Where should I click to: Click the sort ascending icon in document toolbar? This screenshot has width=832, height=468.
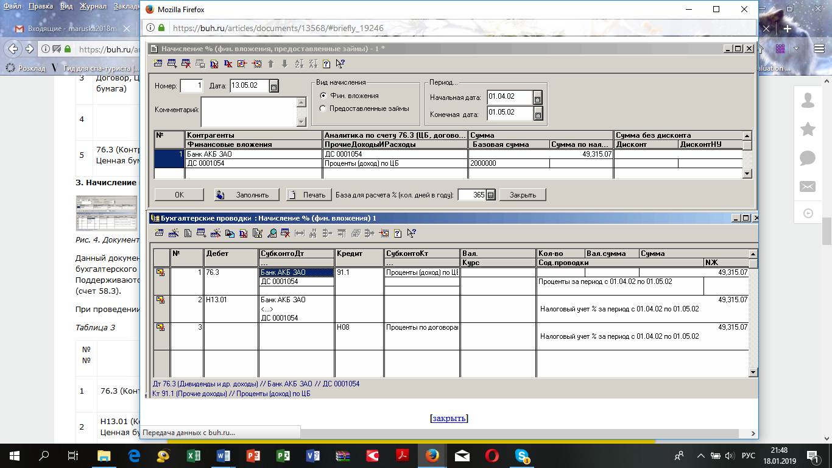[x=298, y=63]
